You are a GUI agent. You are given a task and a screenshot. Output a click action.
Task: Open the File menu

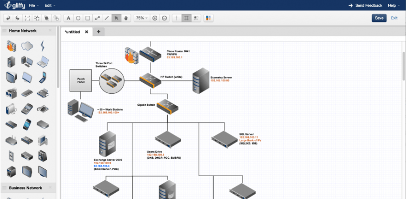[x=34, y=5]
